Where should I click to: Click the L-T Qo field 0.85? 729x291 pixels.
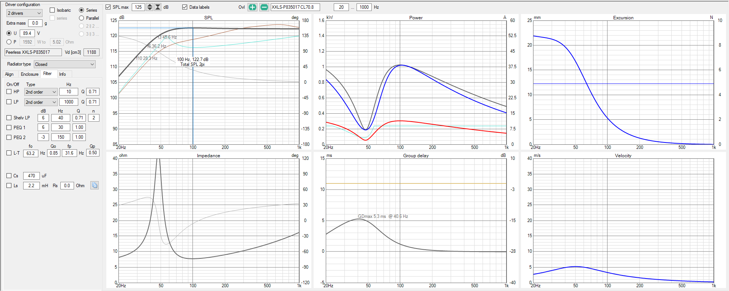[x=54, y=153]
